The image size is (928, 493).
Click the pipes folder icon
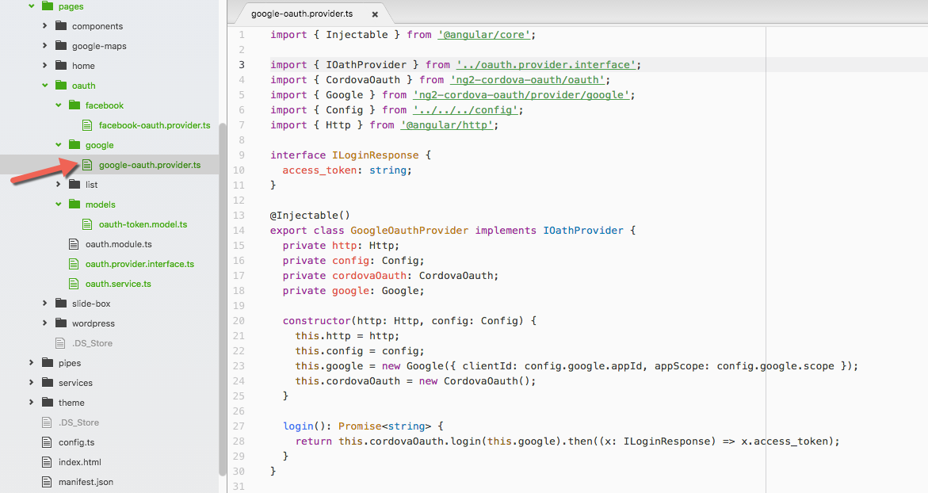(x=48, y=363)
